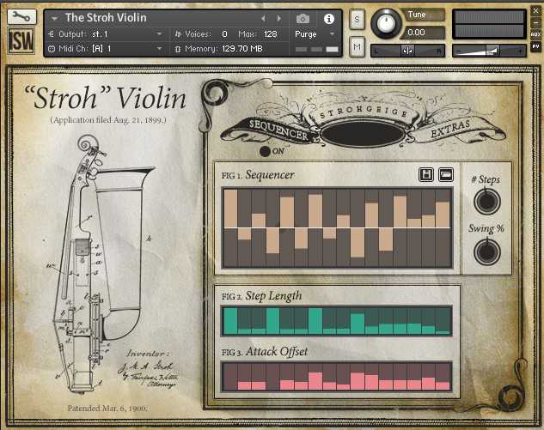Select previous instrument with left arrow

click(263, 18)
